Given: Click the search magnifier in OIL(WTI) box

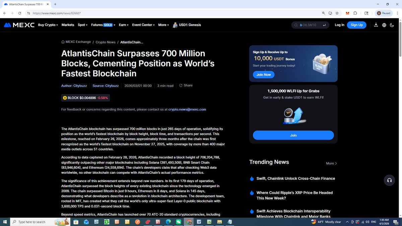Looking at the screenshot, I should 296,25.
